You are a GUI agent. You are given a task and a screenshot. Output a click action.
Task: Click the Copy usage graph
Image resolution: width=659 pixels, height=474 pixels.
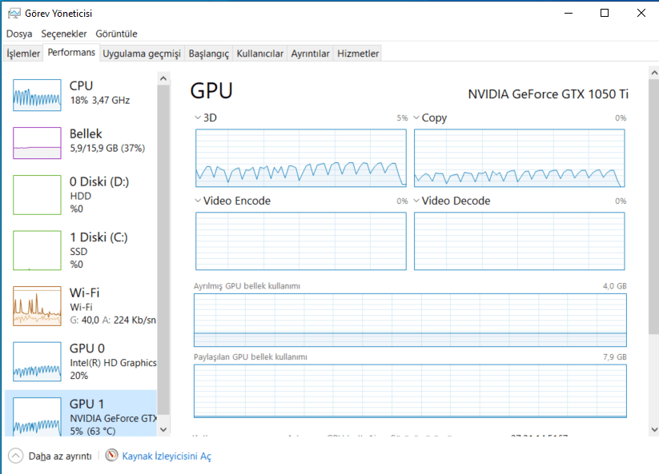pyautogui.click(x=520, y=158)
